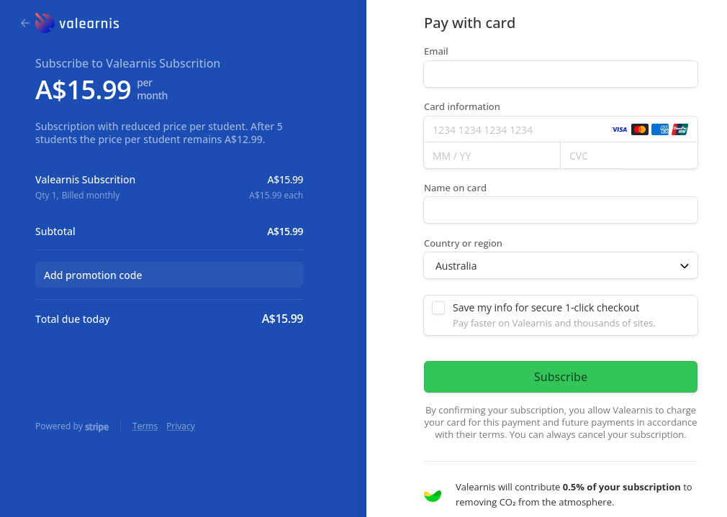Click the green climate leaf icon
The height and width of the screenshot is (517, 727).
click(433, 495)
